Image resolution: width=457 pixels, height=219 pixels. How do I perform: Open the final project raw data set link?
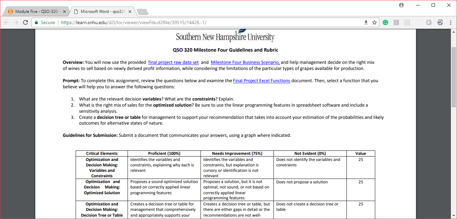pos(173,62)
